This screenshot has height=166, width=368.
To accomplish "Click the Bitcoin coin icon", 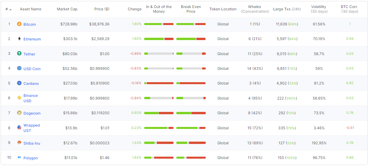I will (19, 24).
